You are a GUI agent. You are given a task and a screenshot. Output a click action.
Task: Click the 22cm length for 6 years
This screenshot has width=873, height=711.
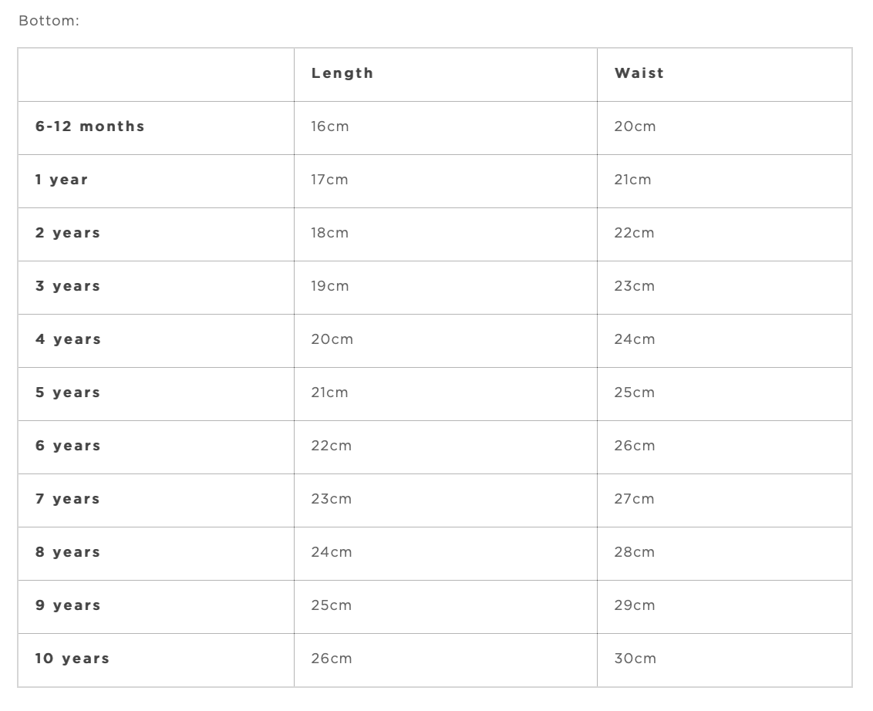(x=332, y=446)
